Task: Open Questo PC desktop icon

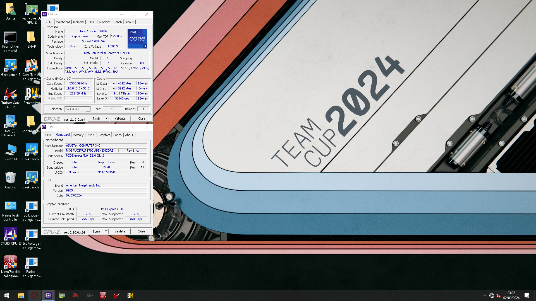Action: [10, 152]
